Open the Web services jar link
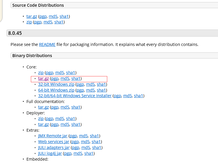Screen dimensions: 218x163 coord(54,142)
